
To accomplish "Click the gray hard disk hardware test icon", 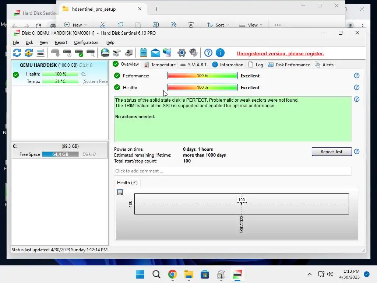I will [x=55, y=53].
